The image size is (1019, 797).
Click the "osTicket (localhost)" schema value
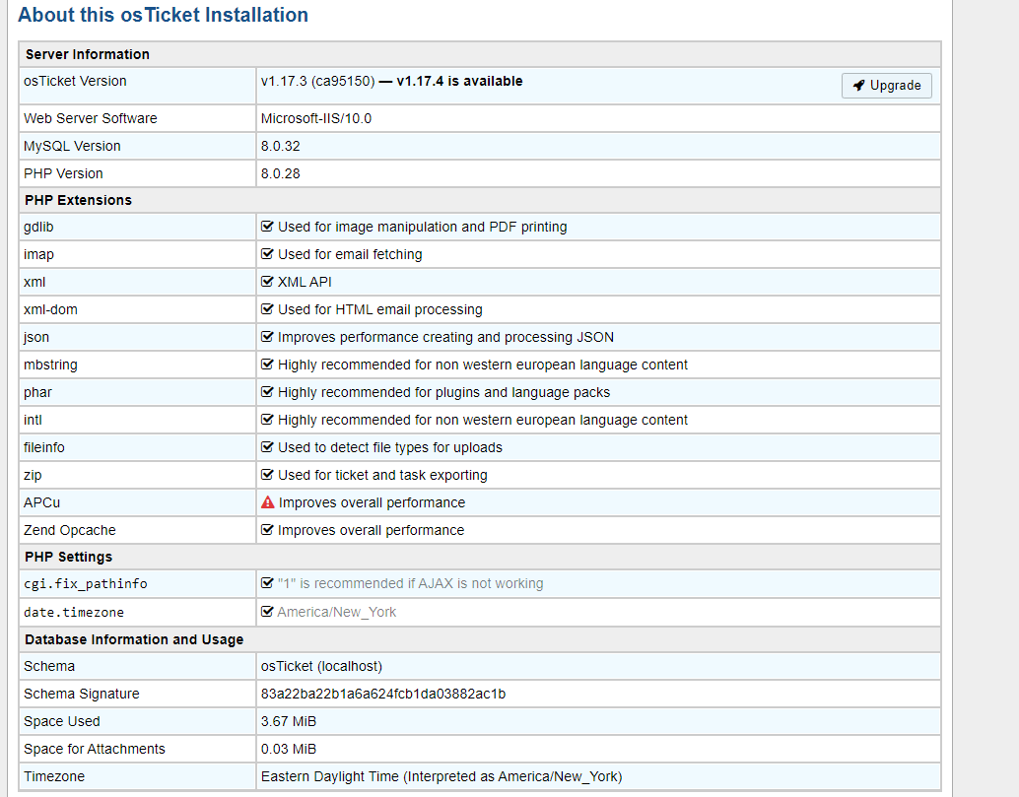[x=321, y=666]
